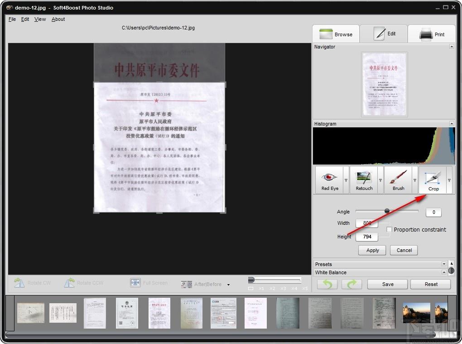This screenshot has height=344, width=462.
Task: Open the Brush tool dropdown arrow
Action: 415,180
